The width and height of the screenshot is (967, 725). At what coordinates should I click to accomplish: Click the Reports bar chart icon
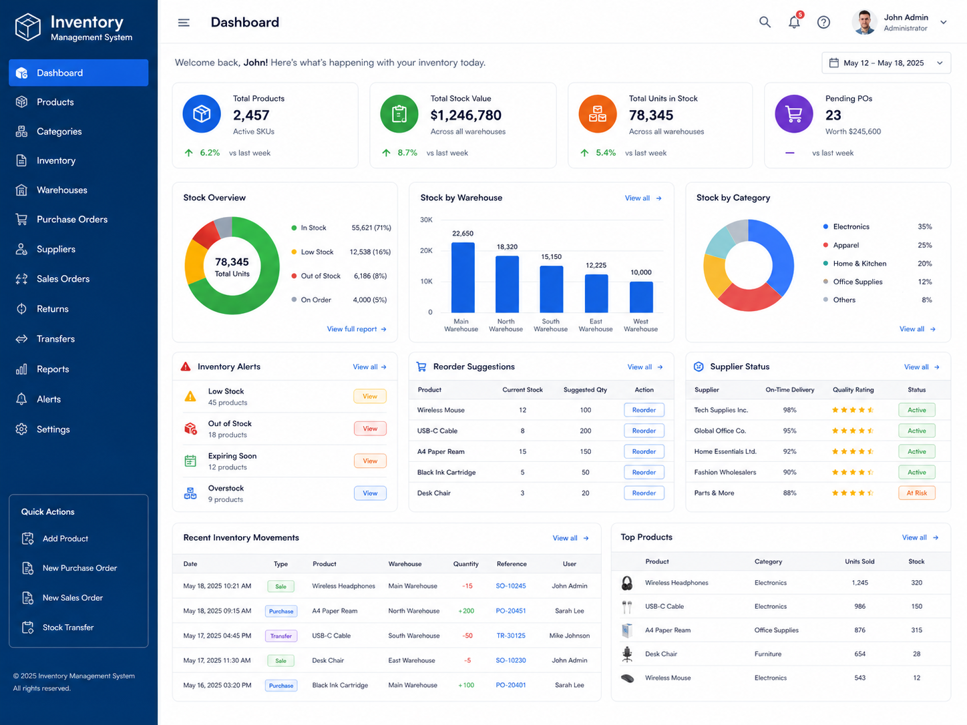click(x=21, y=369)
